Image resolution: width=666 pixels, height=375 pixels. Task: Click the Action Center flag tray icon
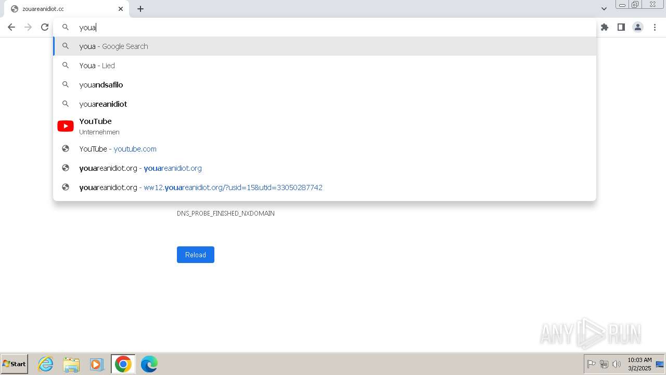(x=592, y=364)
